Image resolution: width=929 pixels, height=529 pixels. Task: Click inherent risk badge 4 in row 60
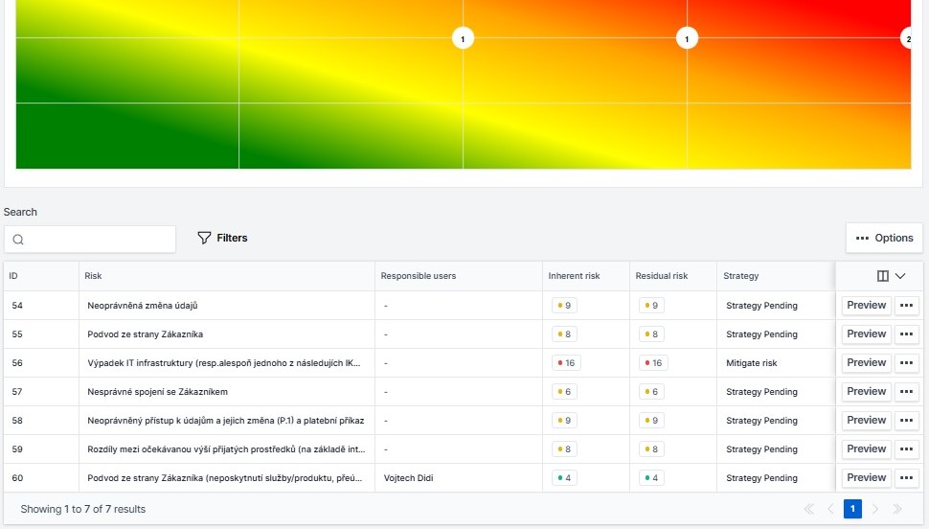[x=564, y=478]
